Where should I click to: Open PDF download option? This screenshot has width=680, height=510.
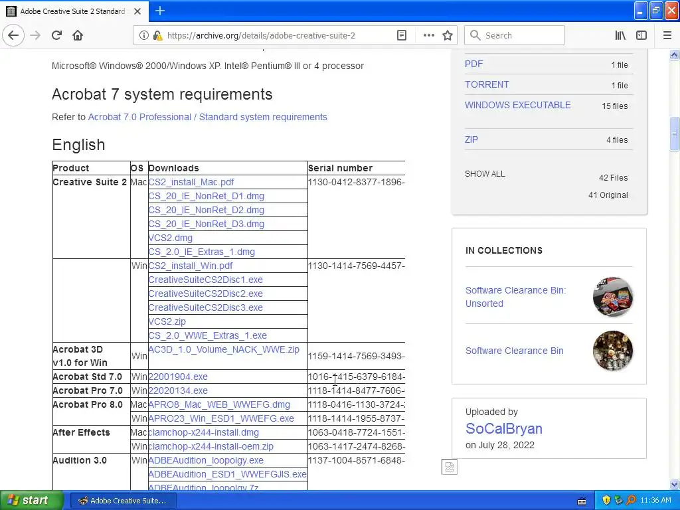click(x=473, y=64)
